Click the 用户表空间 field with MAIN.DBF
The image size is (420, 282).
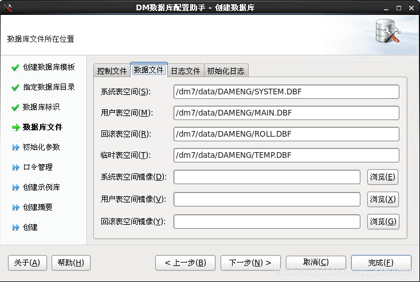click(286, 113)
